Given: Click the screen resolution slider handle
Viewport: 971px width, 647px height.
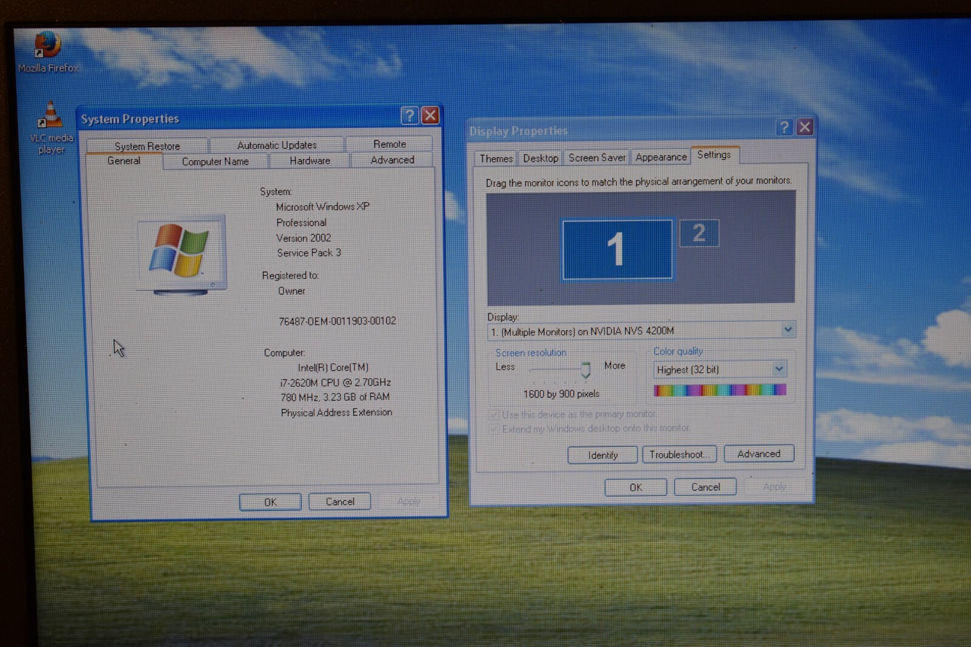Looking at the screenshot, I should [585, 369].
